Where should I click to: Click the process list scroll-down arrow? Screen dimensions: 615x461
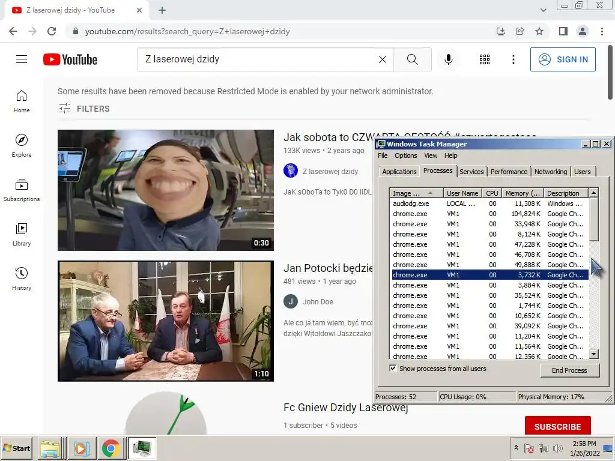[594, 354]
